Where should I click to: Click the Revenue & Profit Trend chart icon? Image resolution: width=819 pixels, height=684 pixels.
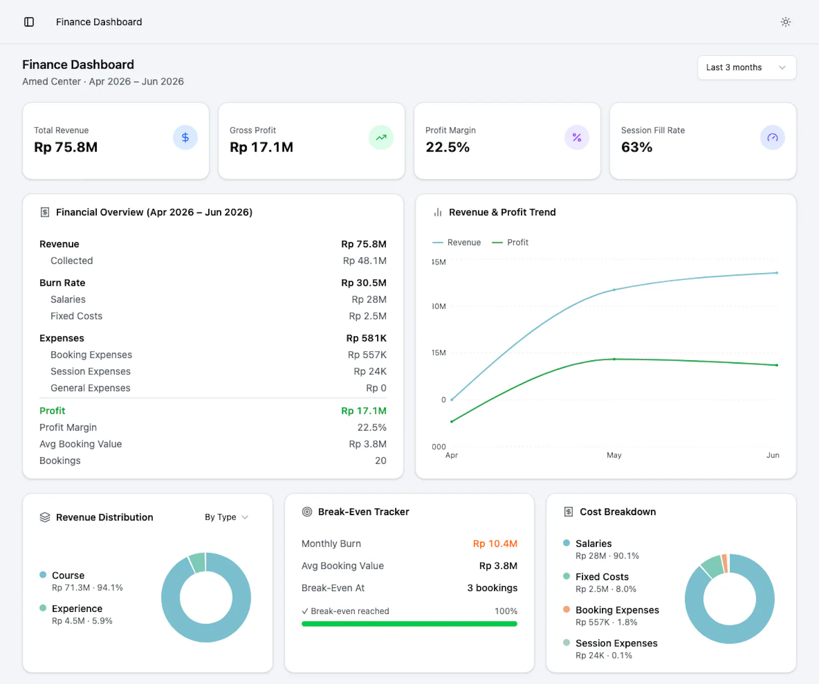tap(438, 212)
